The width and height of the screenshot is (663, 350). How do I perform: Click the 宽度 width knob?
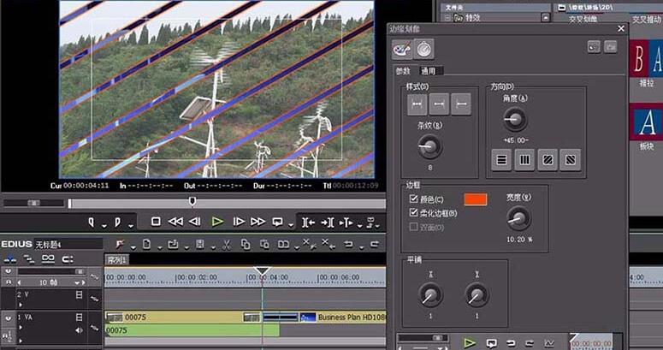coord(518,218)
